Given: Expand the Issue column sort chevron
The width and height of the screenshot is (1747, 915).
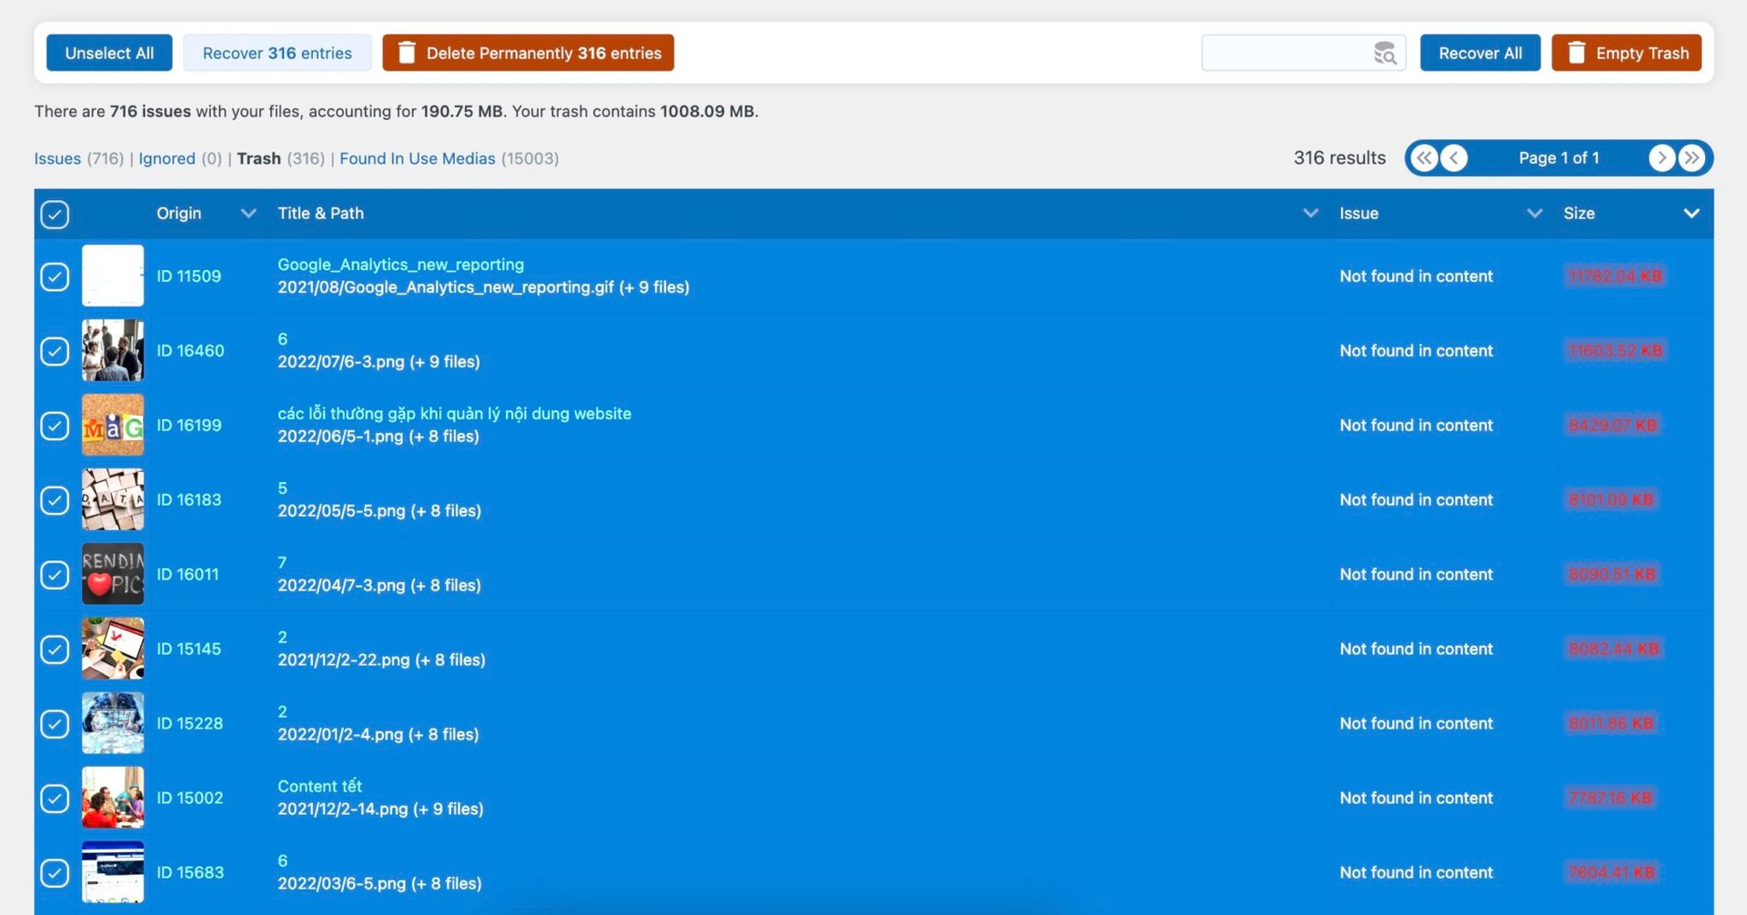Looking at the screenshot, I should pyautogui.click(x=1534, y=214).
